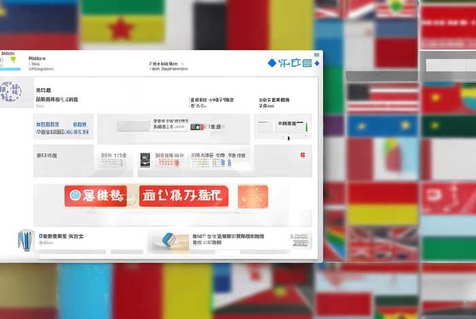The image size is (476, 319).
Task: Click the green shield icon at the window's top
Action: (x=14, y=59)
